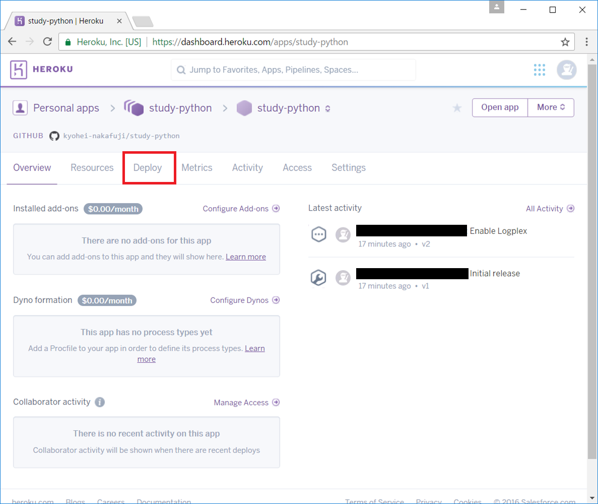Click the user avatar in header
This screenshot has height=504, width=598.
coord(566,70)
